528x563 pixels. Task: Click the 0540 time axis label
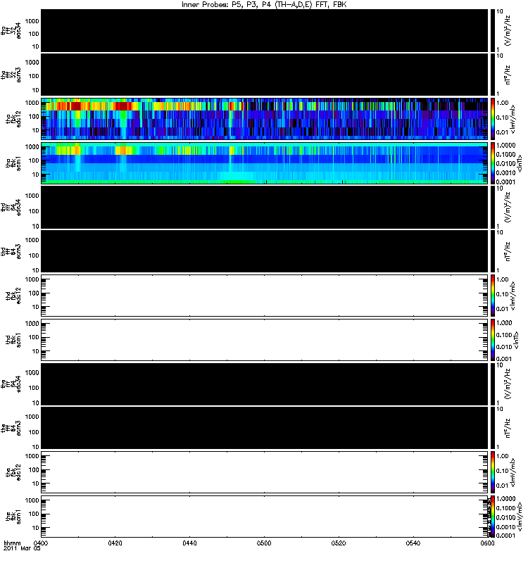point(413,543)
